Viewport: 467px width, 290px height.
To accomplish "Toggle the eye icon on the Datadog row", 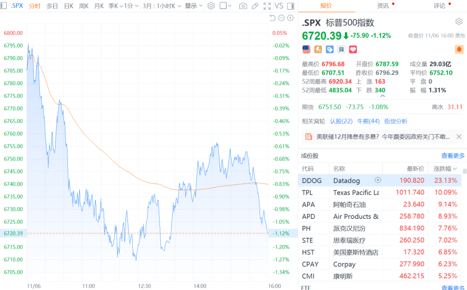I will (378, 180).
